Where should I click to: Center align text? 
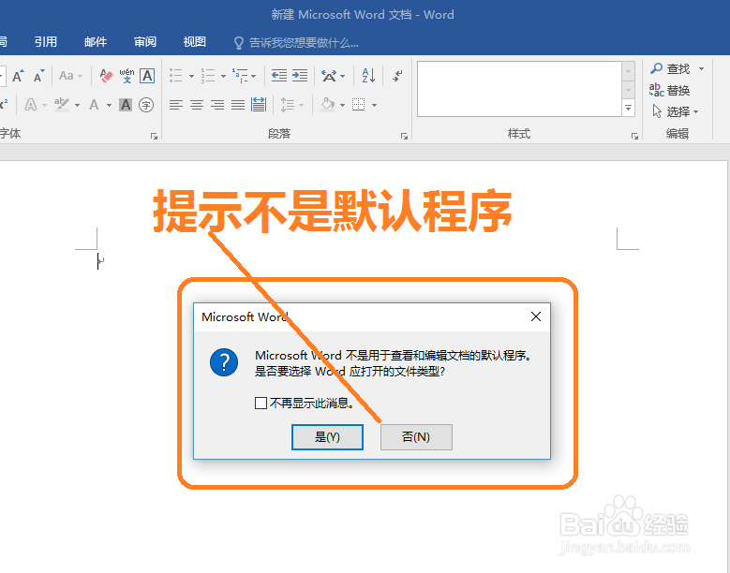197,105
